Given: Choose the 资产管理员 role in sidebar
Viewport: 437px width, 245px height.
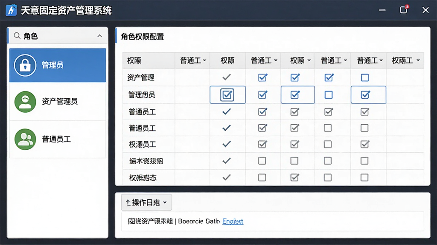Looking at the screenshot, I should pos(58,102).
